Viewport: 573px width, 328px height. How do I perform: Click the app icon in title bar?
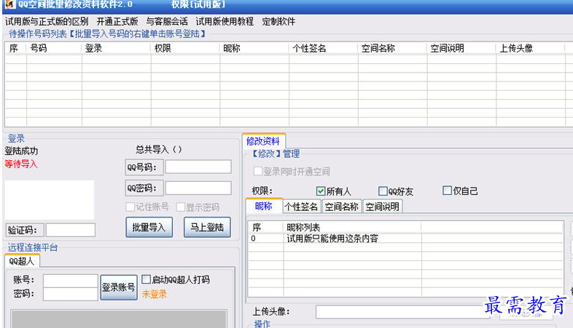9,4
